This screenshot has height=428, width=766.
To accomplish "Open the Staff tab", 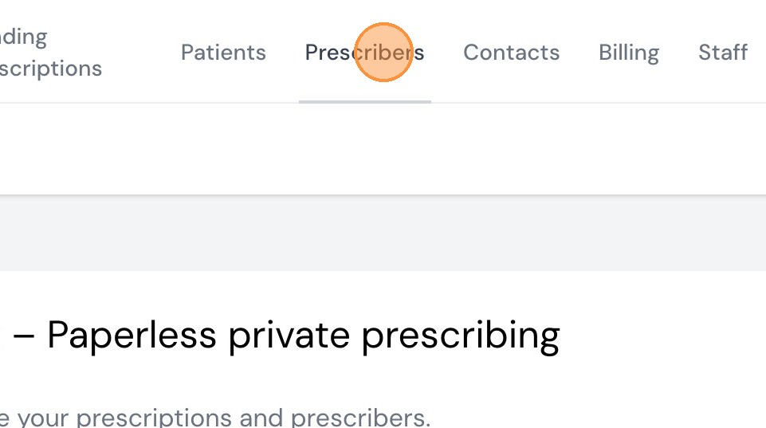I will [x=722, y=53].
